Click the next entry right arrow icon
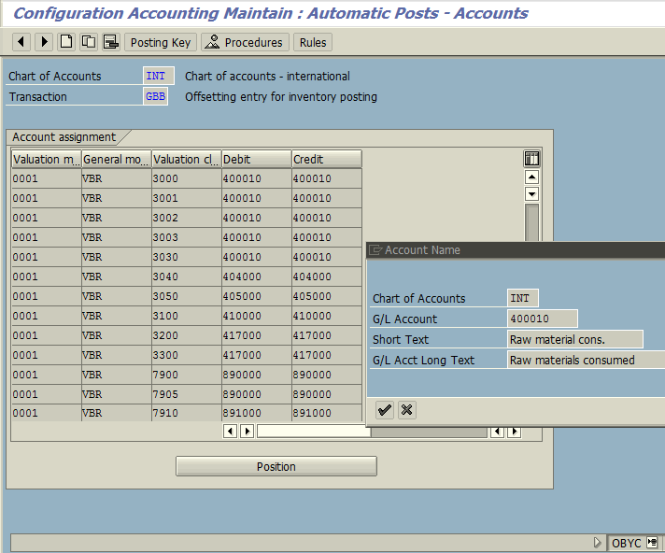Image resolution: width=665 pixels, height=553 pixels. point(43,42)
